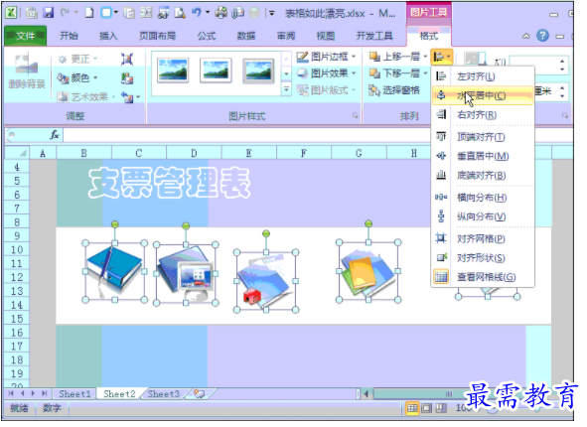Click the insert function fx icon
The image size is (587, 427).
click(x=55, y=135)
